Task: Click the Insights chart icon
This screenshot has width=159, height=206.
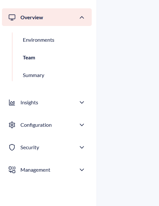Action: click(12, 102)
